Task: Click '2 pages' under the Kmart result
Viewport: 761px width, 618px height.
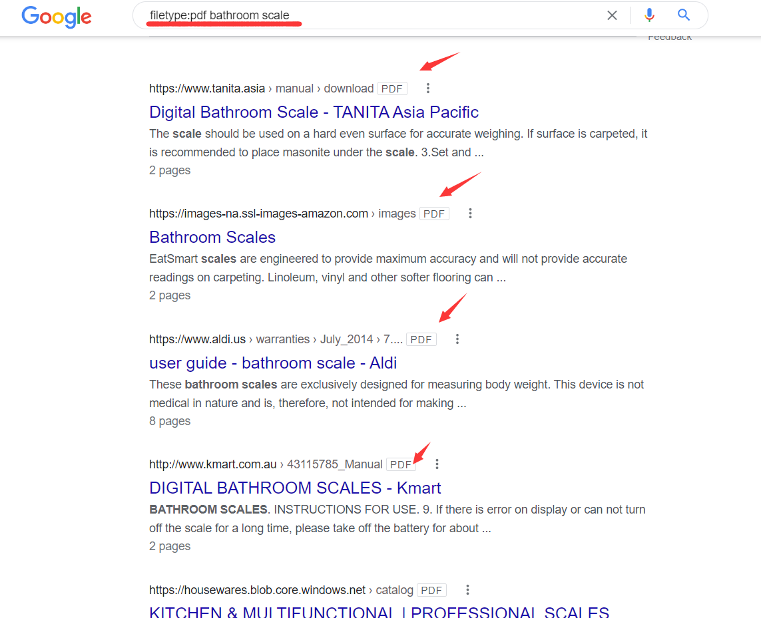Action: pyautogui.click(x=170, y=546)
